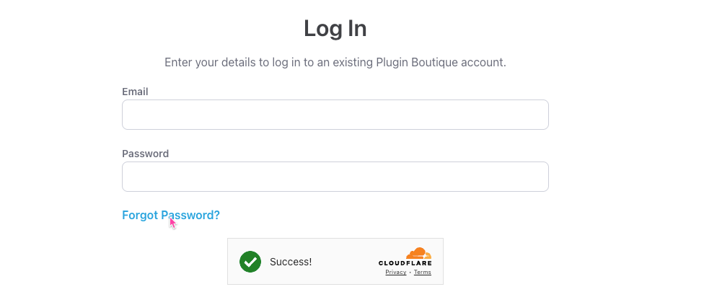Click the Email field label
Image resolution: width=717 pixels, height=292 pixels.
pyautogui.click(x=135, y=92)
